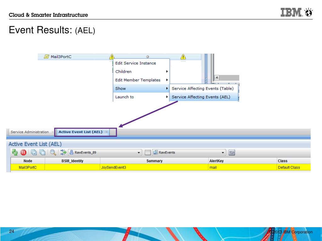
Task: Click the filter builder arrows icon
Action: pyautogui.click(x=63, y=152)
